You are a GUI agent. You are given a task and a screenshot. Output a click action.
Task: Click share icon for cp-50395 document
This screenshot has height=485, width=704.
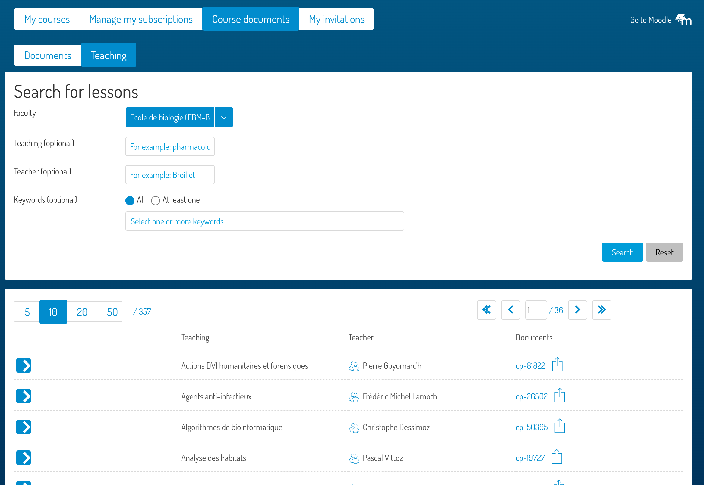559,426
